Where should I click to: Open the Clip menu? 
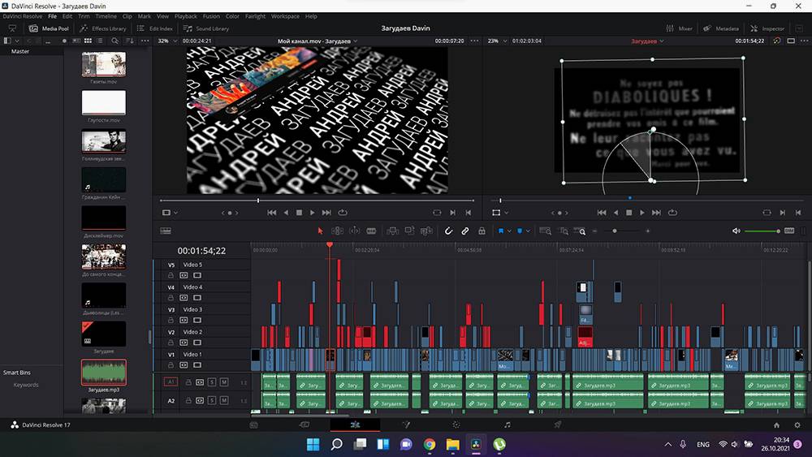tap(127, 16)
